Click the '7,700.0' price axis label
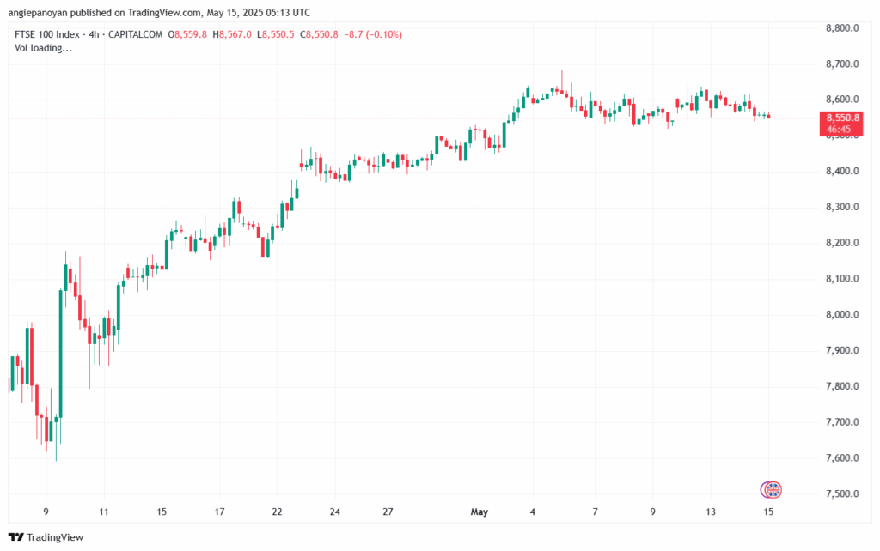 [x=842, y=422]
